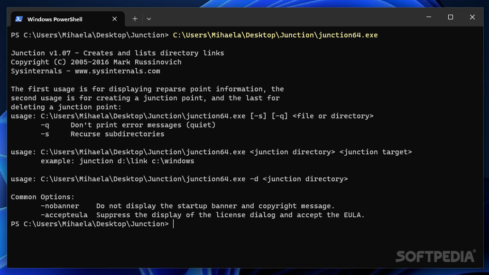Maximize the terminal window
This screenshot has width=489, height=275.
450,17
